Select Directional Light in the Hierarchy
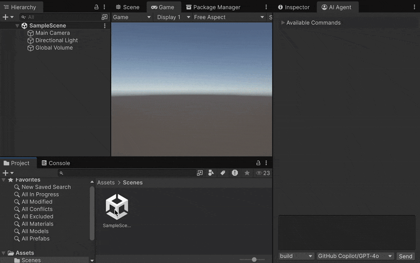The height and width of the screenshot is (263, 420). pyautogui.click(x=57, y=40)
